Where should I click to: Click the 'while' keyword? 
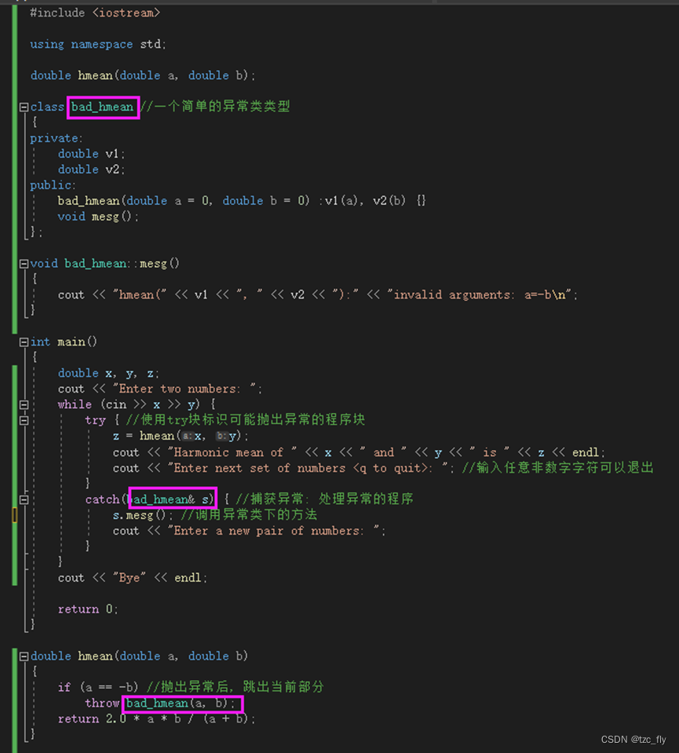[x=75, y=404]
